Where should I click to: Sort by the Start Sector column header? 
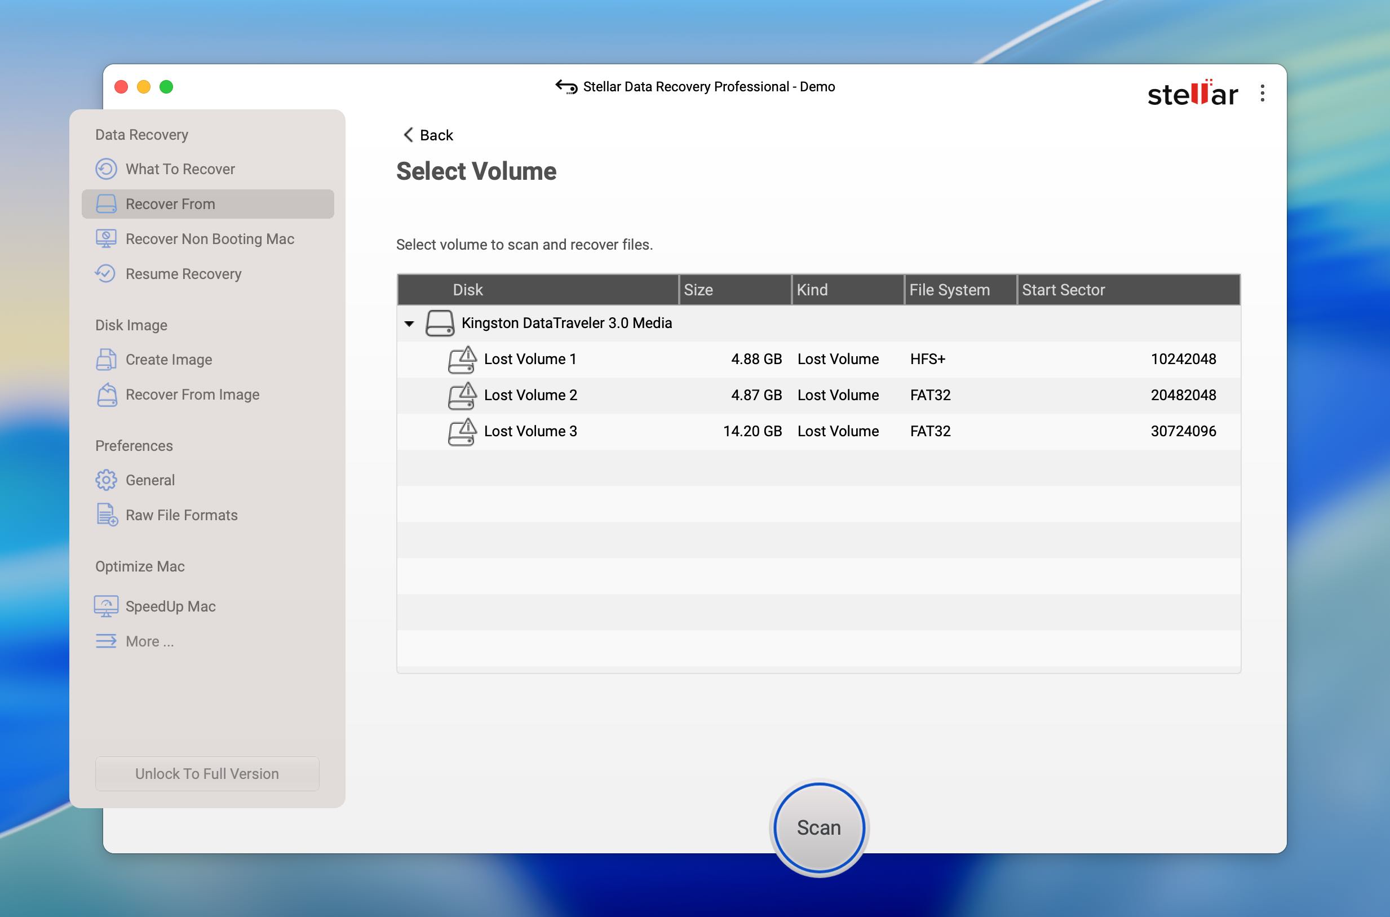tap(1128, 290)
